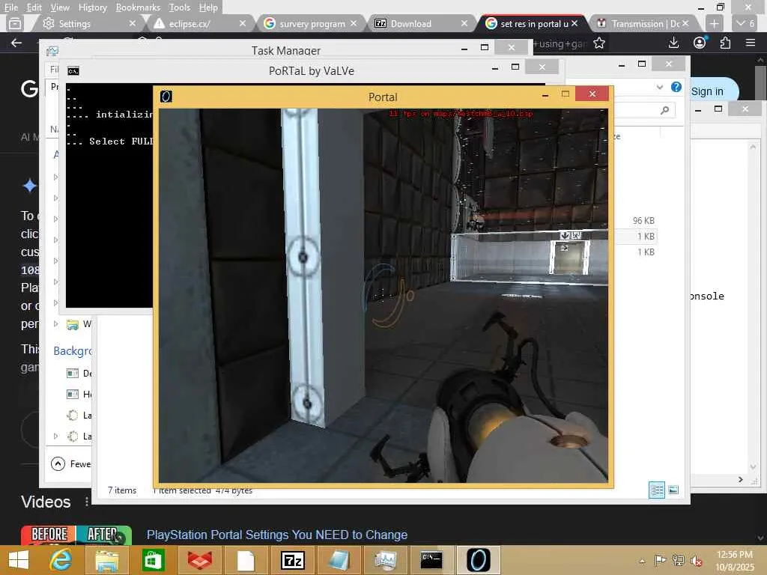Switch to Command Prompt on the taskbar

point(431,559)
